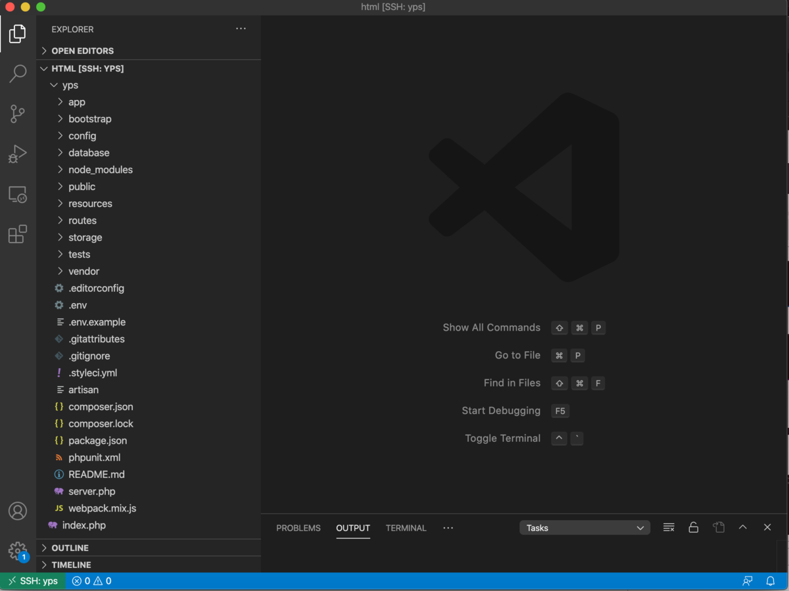Expand the node_modules folder
789x591 pixels.
[149, 170]
